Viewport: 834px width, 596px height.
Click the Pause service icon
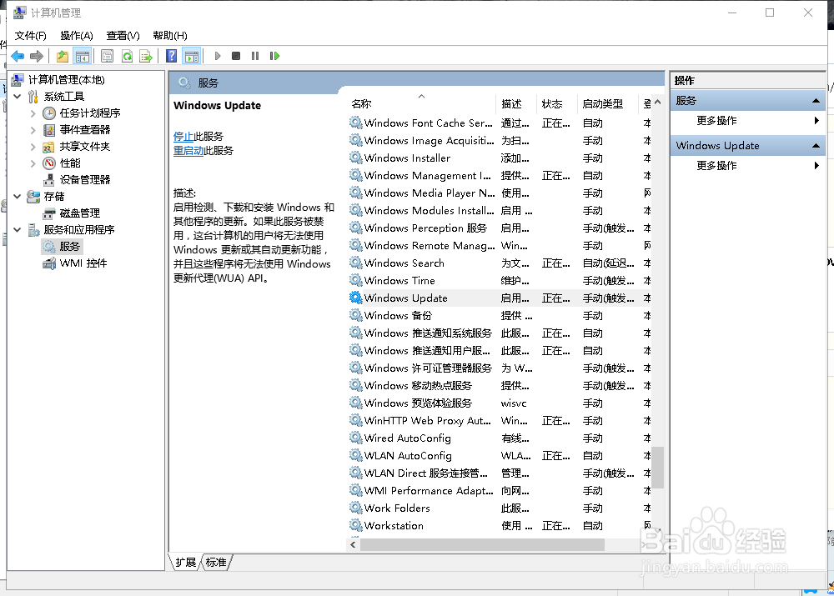pos(255,56)
